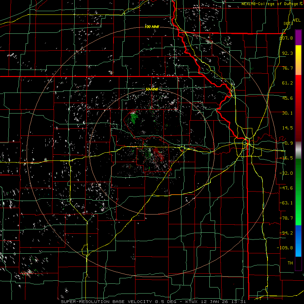Click the "SUPER-RESOLUTION BASE VELOCITY 0.5 DEG" product title
Image resolution: width=304 pixels, height=304 pixels.
(119, 302)
